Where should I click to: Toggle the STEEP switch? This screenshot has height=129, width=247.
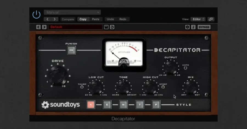(163, 87)
